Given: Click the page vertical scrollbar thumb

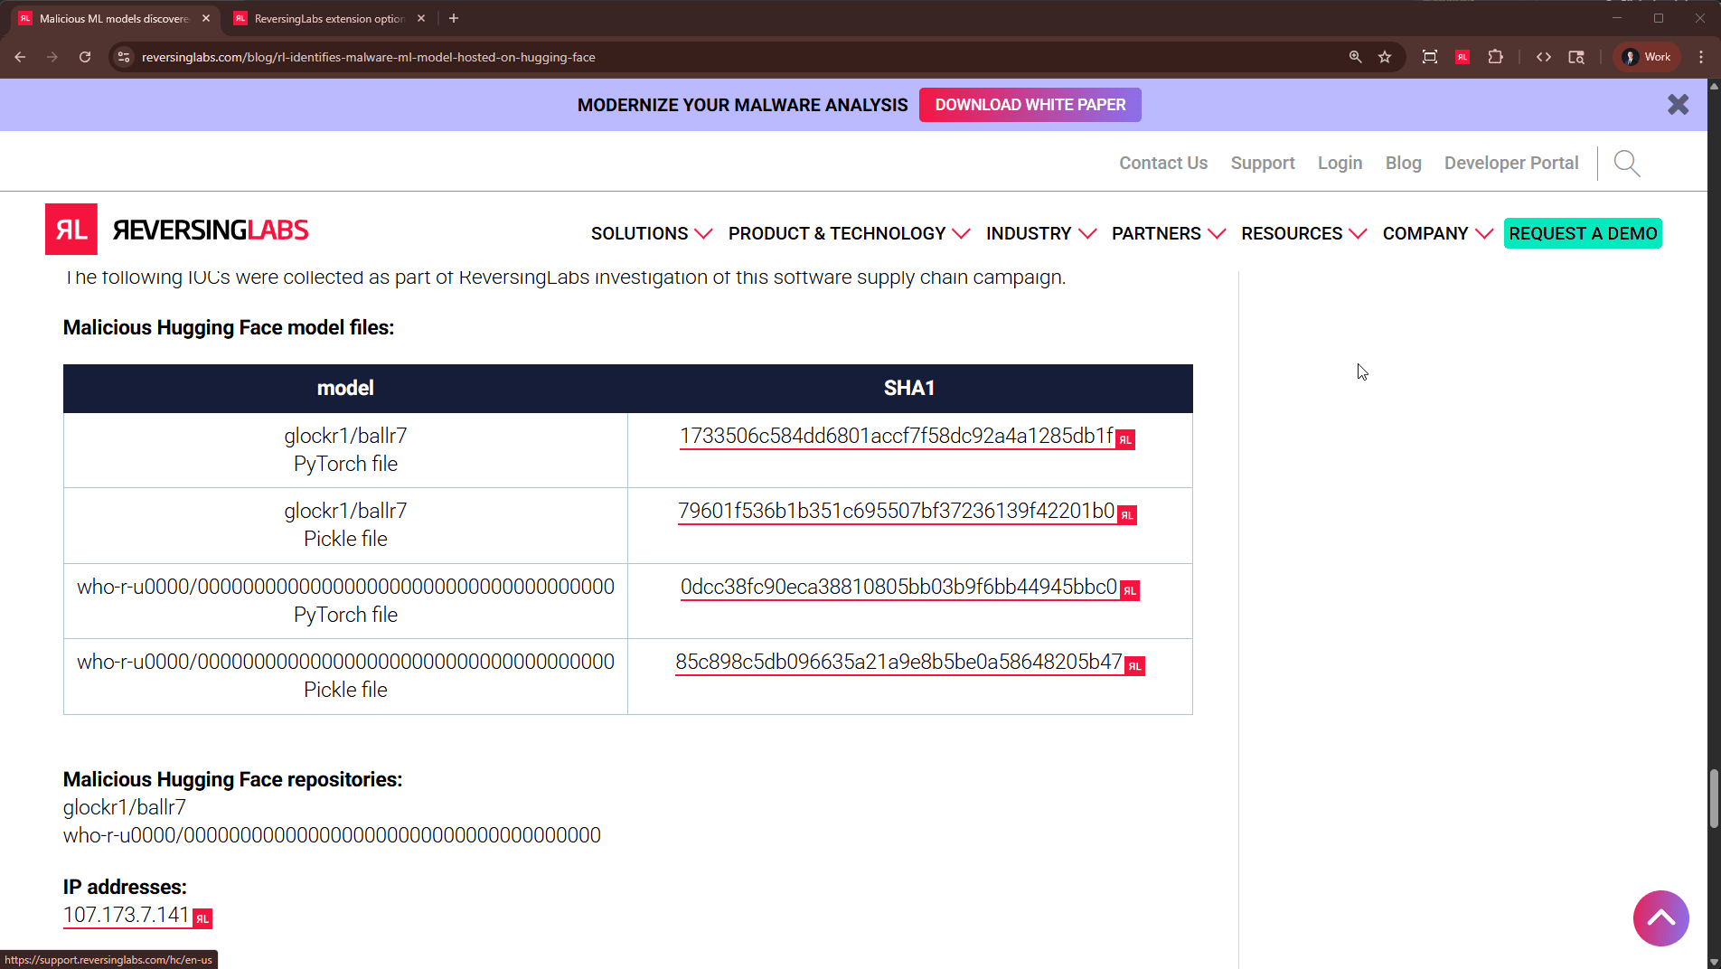Looking at the screenshot, I should (x=1713, y=797).
